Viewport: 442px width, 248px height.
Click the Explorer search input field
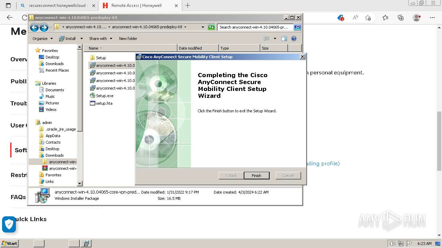click(x=255, y=27)
